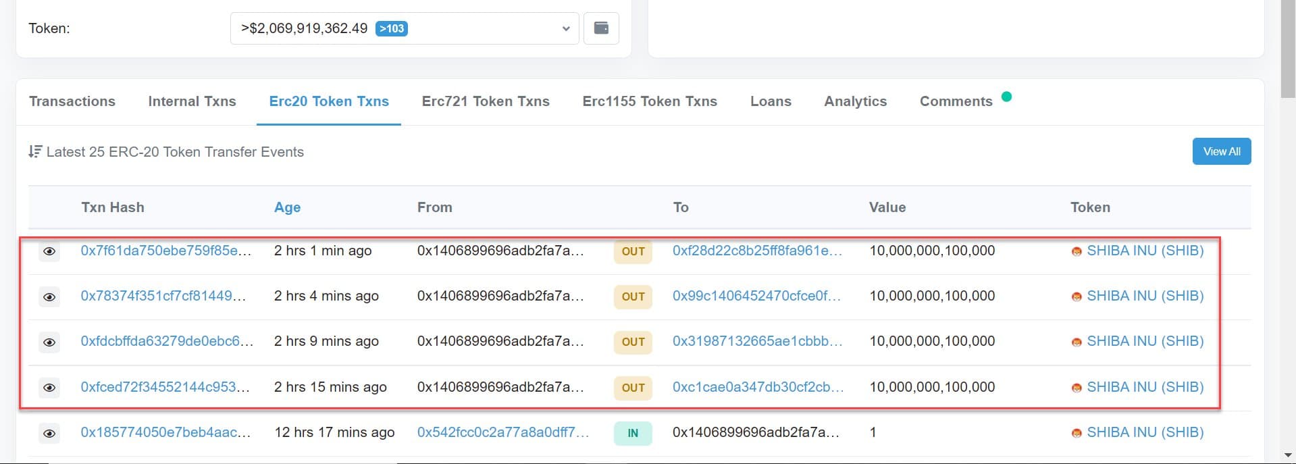Click the eye icon for the 0x185774050e7 transaction
The image size is (1296, 464).
[49, 433]
